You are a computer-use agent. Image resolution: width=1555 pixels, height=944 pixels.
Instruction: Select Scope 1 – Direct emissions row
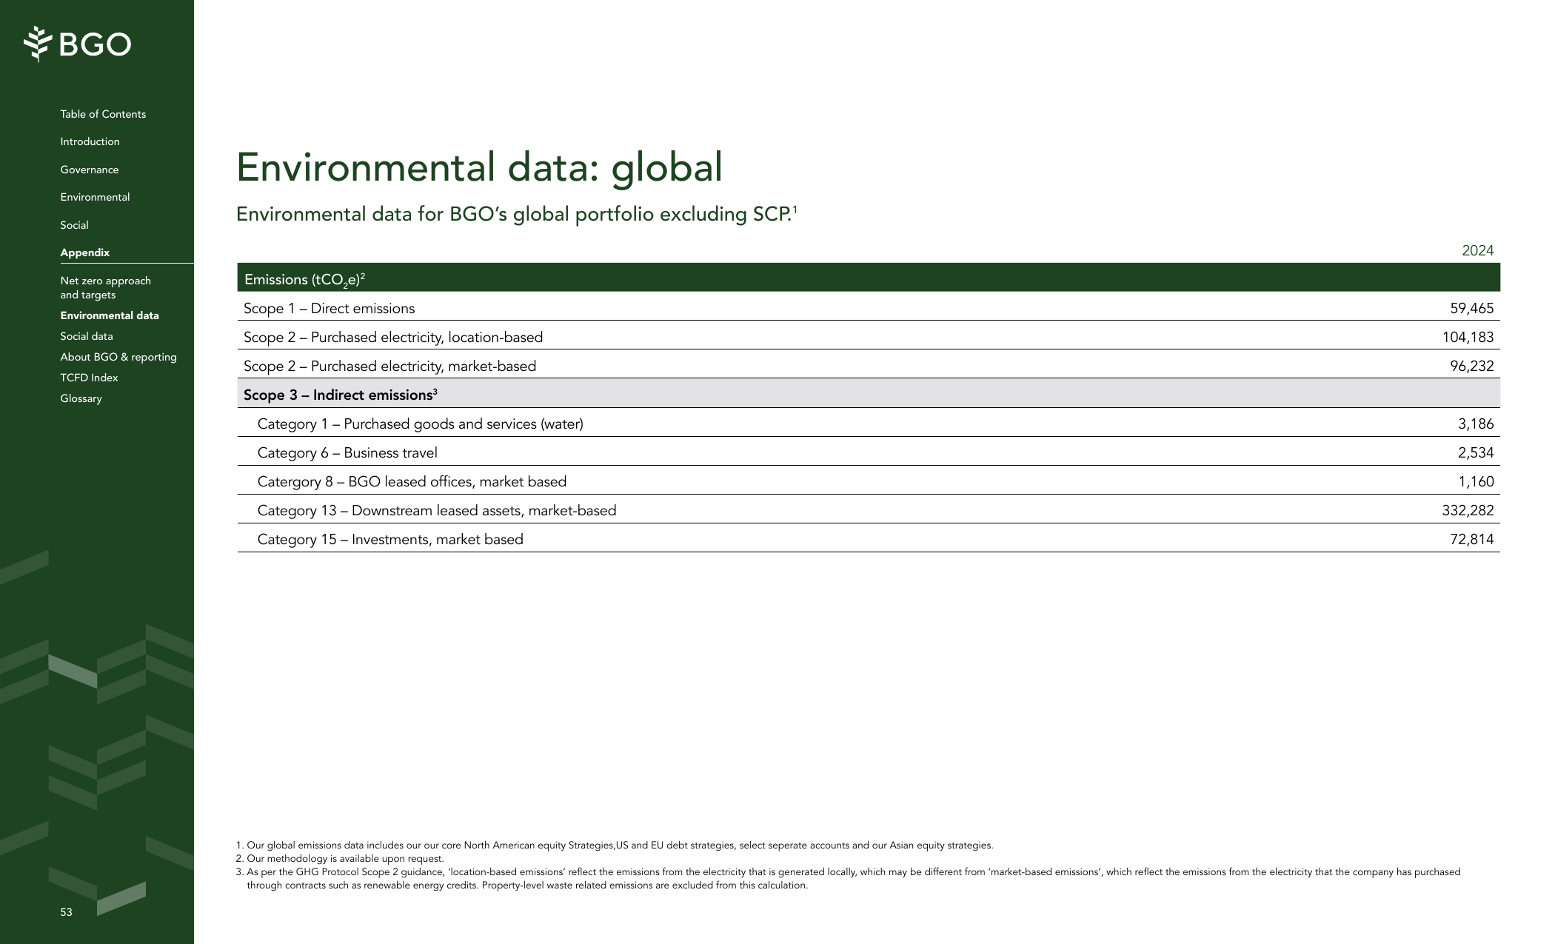[x=869, y=308]
